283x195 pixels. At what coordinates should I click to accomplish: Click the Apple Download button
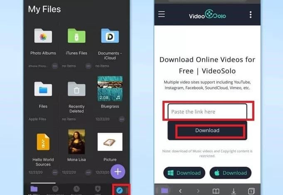[x=231, y=173]
